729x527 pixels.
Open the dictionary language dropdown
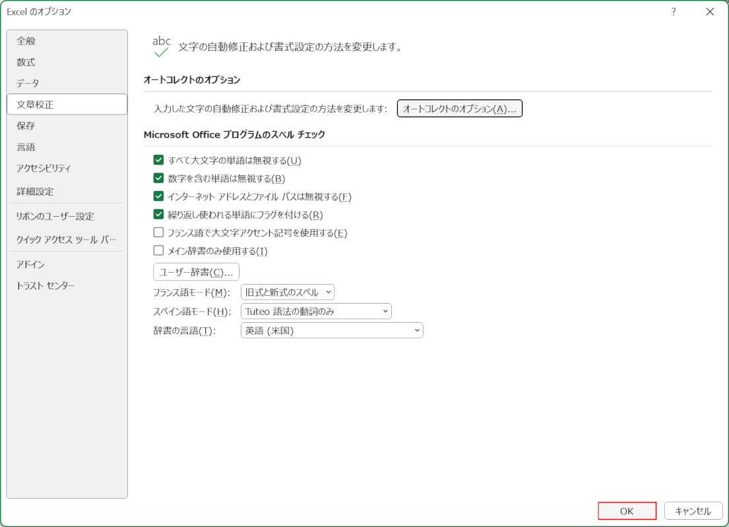(332, 331)
